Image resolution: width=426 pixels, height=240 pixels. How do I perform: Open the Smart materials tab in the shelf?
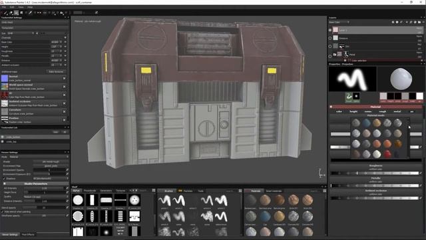pyautogui.click(x=274, y=191)
